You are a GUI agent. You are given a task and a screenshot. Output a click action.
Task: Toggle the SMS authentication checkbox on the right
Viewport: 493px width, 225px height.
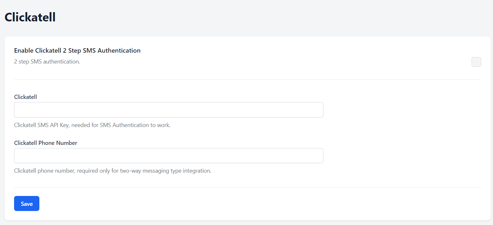pyautogui.click(x=476, y=62)
